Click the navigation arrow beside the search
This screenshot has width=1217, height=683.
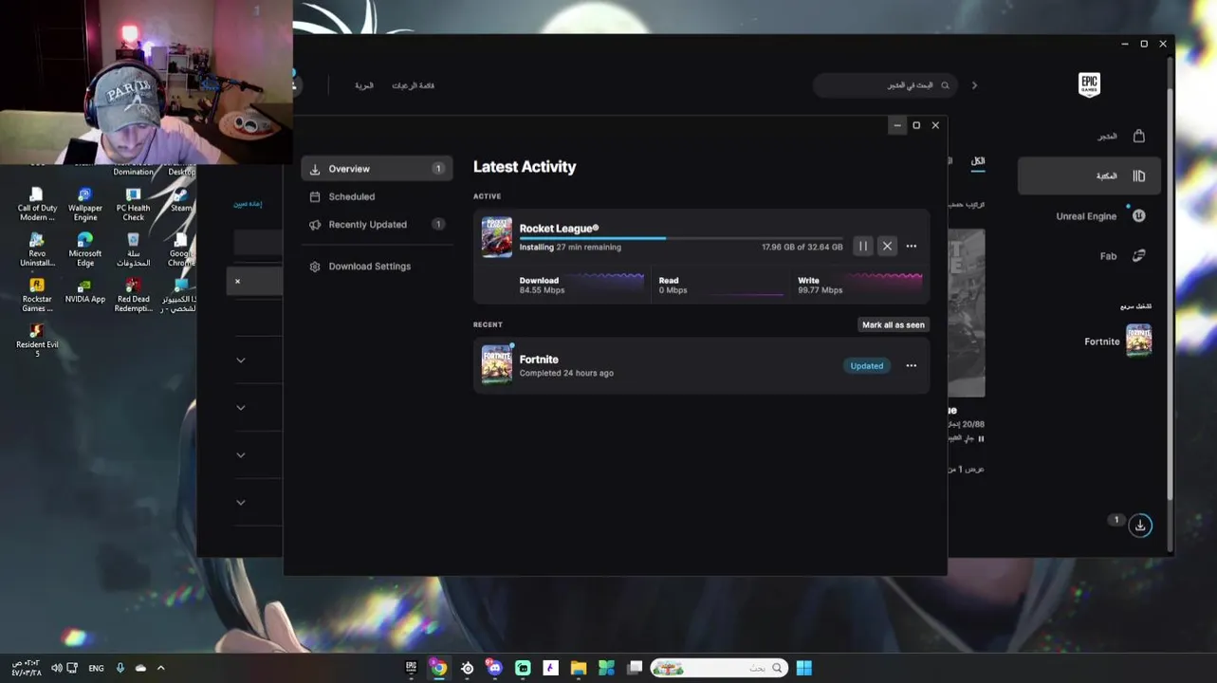(974, 85)
